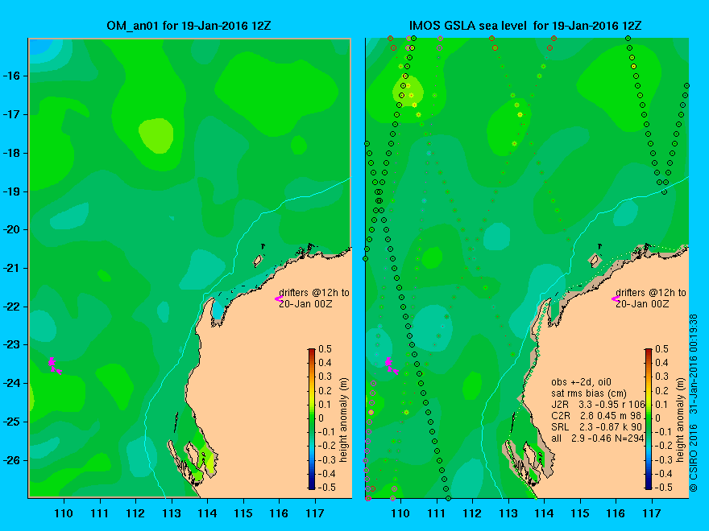Click the "sat rms bias (cm)" header line
The width and height of the screenshot is (709, 531).
589,393
